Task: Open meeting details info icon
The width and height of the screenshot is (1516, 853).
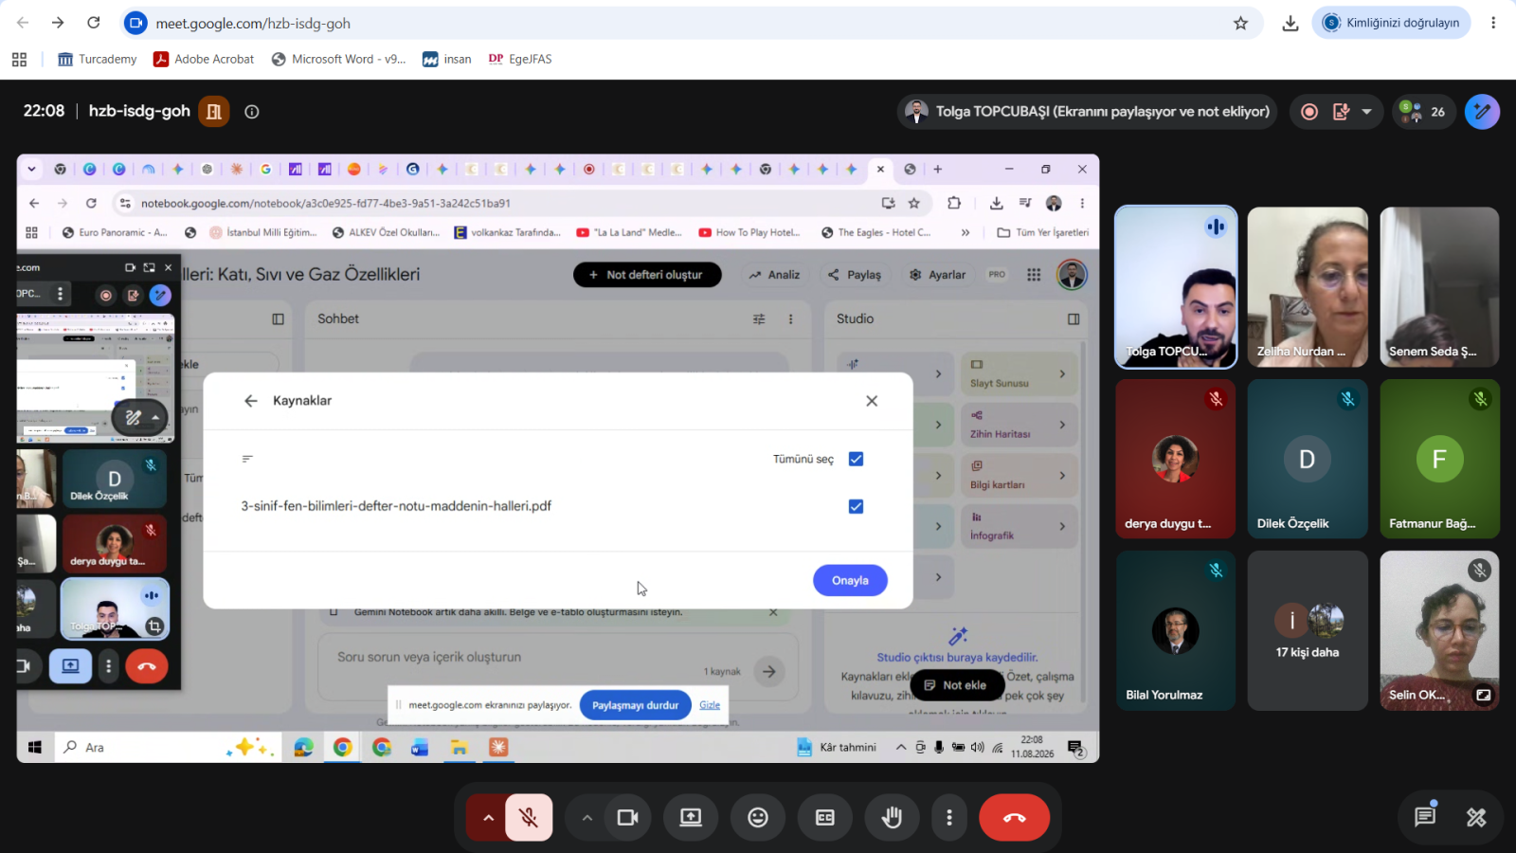Action: pyautogui.click(x=252, y=112)
